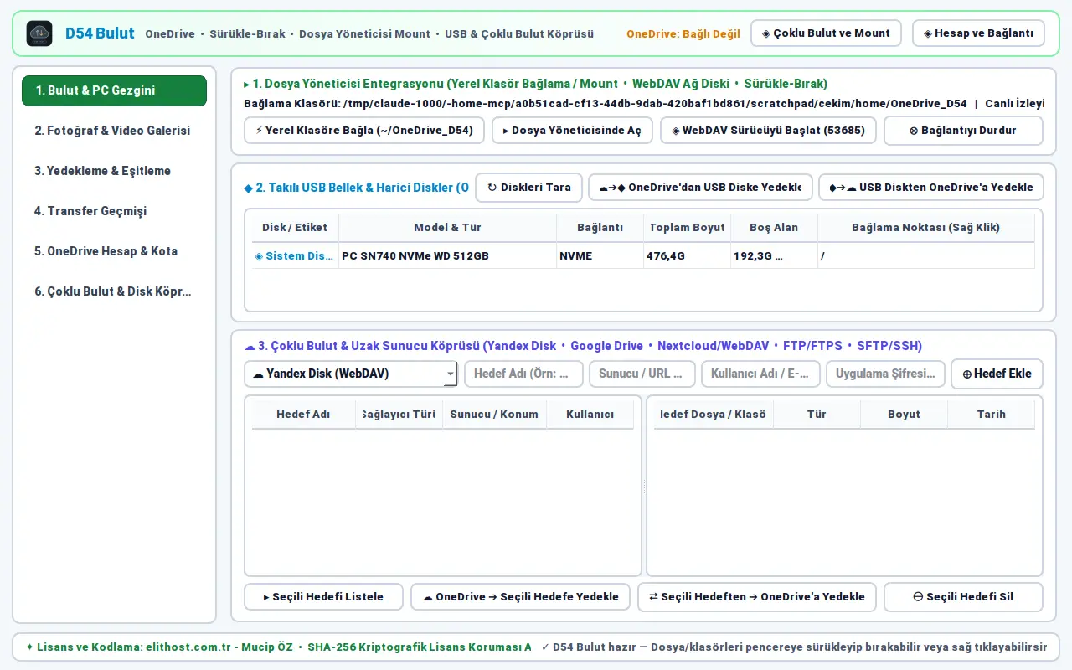Click OneDrive'dan USB Diske Yedekle
1072x670 pixels.
point(700,188)
